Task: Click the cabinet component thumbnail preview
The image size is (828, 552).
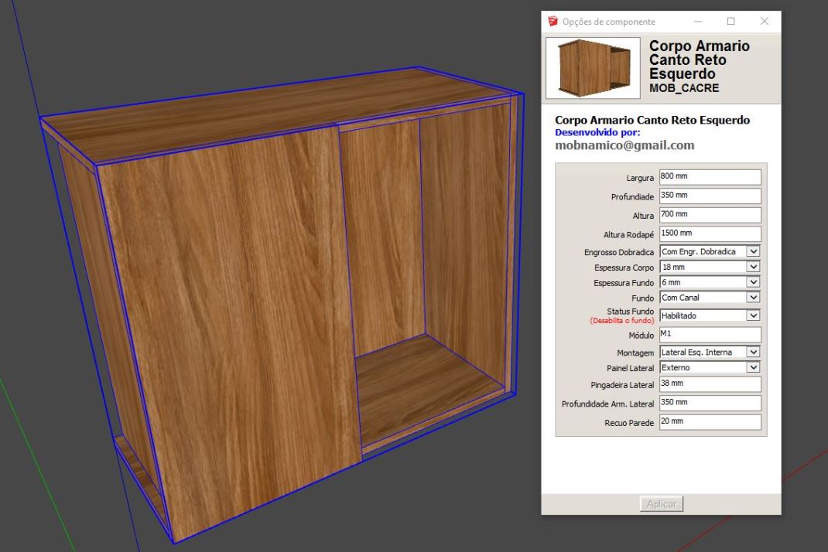Action: (593, 68)
